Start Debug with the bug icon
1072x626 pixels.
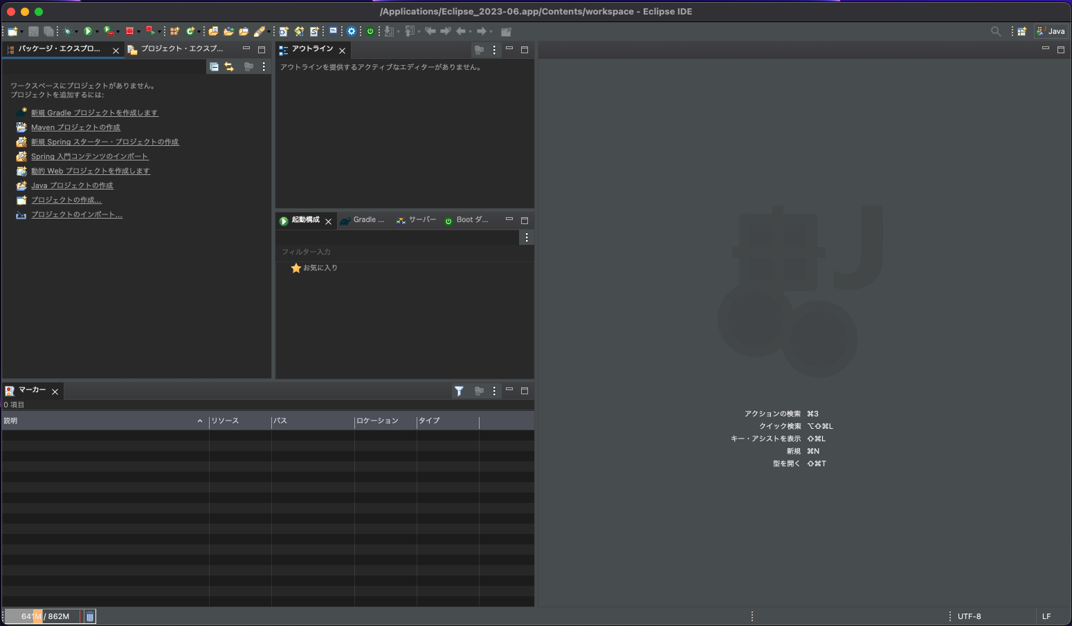(x=67, y=31)
